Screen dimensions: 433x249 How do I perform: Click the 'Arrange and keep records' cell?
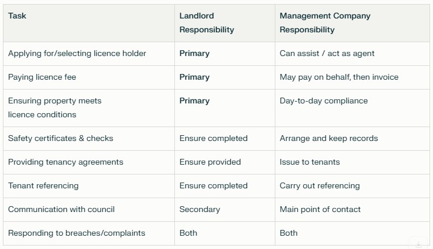pos(329,138)
